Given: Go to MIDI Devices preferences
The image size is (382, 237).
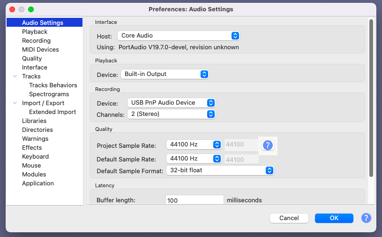Looking at the screenshot, I should (x=40, y=50).
